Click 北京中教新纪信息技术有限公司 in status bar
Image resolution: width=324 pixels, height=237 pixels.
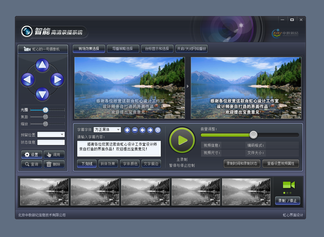[x=42, y=215]
